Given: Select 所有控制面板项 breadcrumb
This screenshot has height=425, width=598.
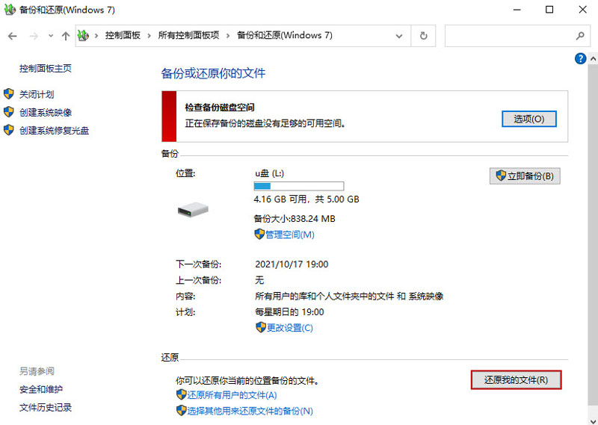Looking at the screenshot, I should [x=189, y=35].
